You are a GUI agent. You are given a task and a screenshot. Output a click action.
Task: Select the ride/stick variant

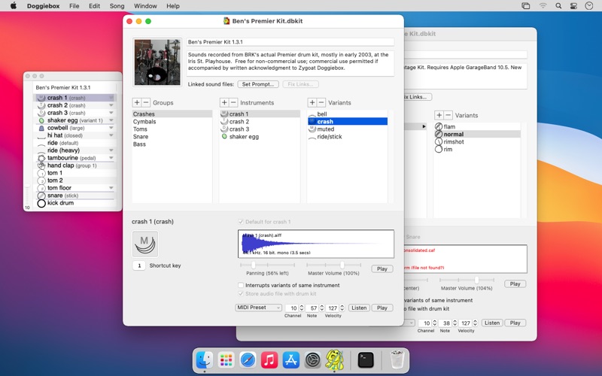[x=348, y=137]
